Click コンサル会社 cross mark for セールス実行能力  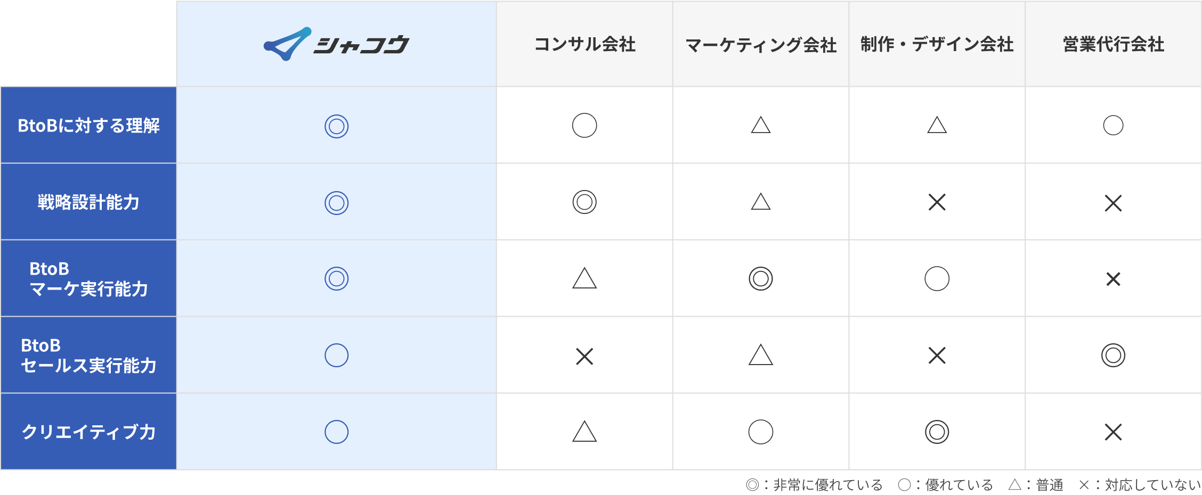click(584, 356)
